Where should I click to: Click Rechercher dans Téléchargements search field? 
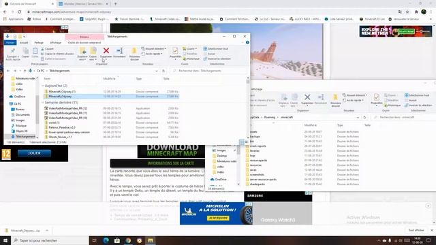[x=208, y=71]
